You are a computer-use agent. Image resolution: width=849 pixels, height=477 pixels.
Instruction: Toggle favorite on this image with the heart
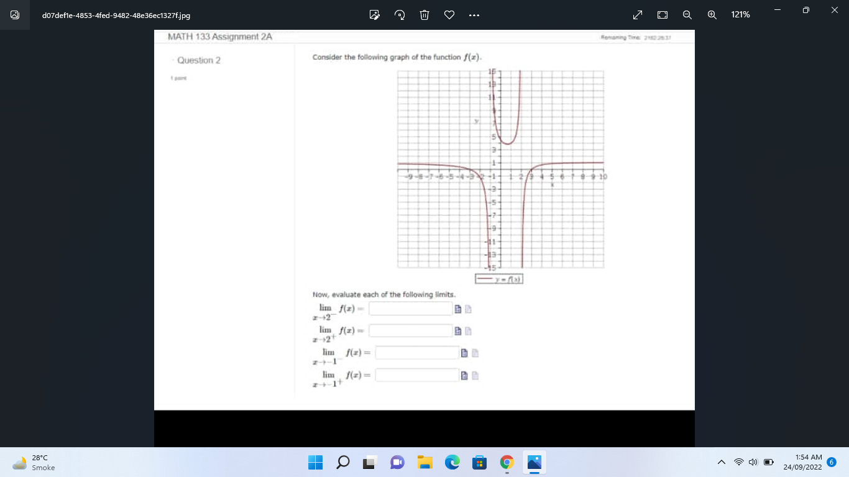pyautogui.click(x=449, y=14)
